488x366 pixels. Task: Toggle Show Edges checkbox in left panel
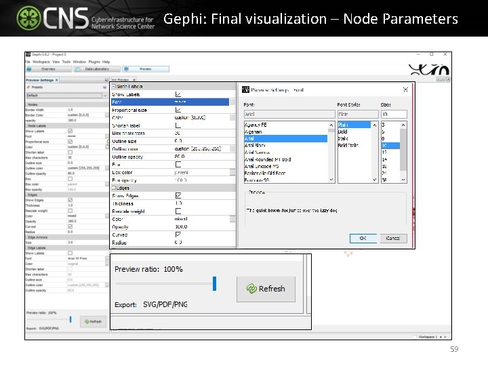coord(70,200)
